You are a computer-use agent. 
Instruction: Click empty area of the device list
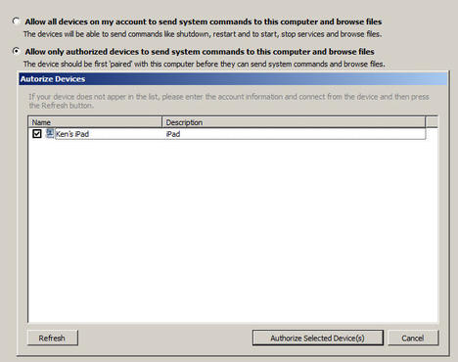tap(233, 228)
